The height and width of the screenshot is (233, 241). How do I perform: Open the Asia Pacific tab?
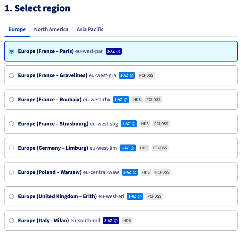pyautogui.click(x=90, y=29)
